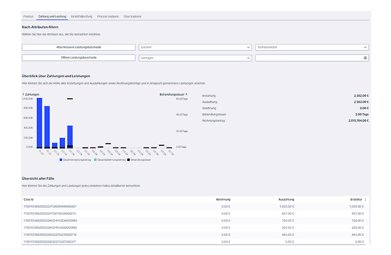This screenshot has width=391, height=255.
Task: Click the blue bar reaching about 445€
Action: click(x=70, y=137)
